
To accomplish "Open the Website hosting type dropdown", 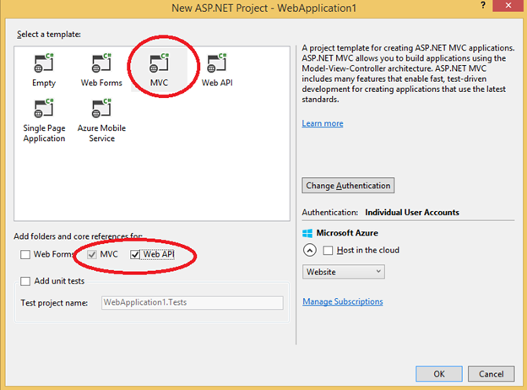I will 344,272.
